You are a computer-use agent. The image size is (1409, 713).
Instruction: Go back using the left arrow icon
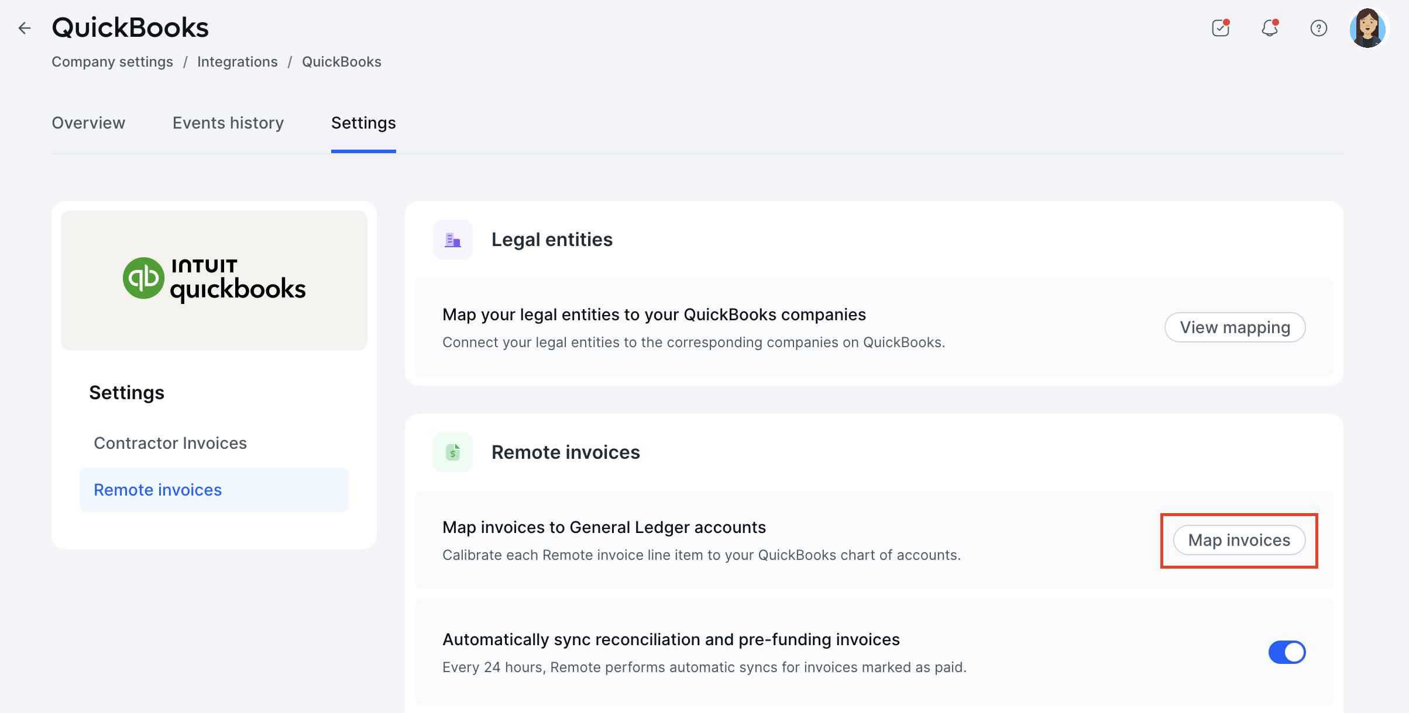coord(25,28)
